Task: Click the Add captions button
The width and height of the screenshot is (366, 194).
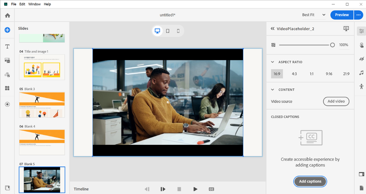Action: pos(310,181)
